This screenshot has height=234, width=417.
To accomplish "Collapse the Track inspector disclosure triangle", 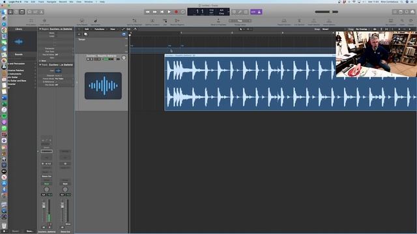I will [x=40, y=65].
